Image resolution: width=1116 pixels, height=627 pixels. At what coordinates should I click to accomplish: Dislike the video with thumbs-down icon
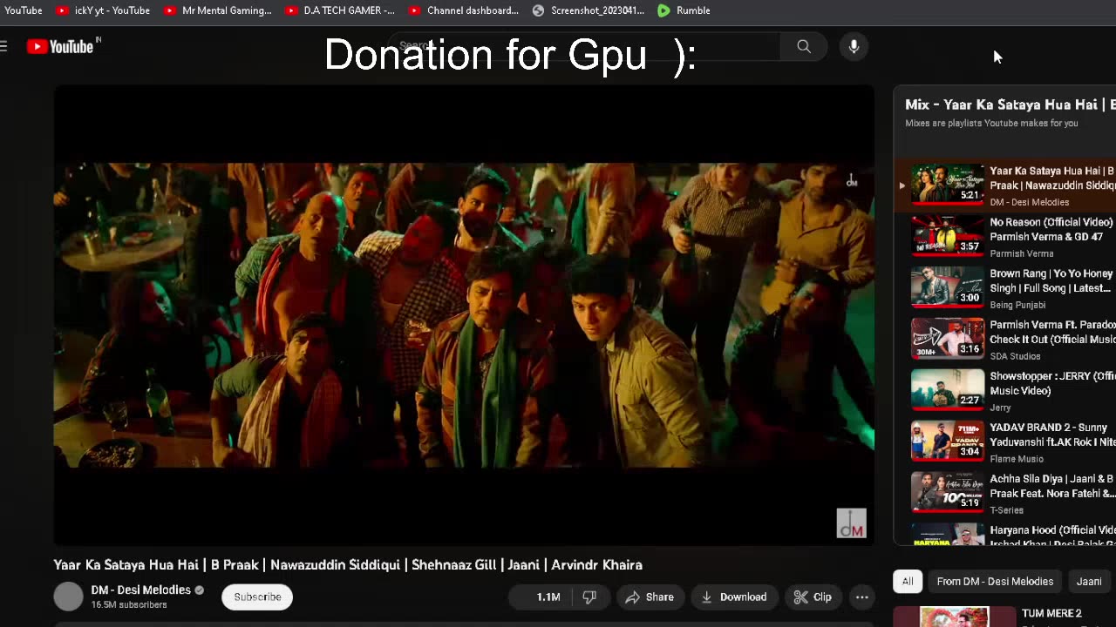point(589,597)
